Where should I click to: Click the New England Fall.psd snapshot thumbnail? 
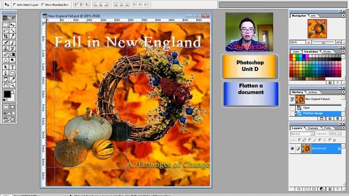tap(300, 100)
